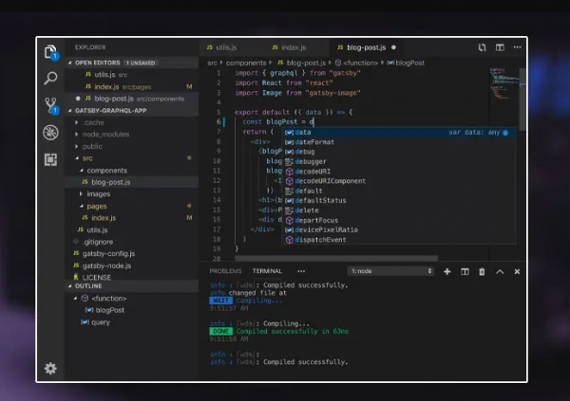Click the code minimap preview
Screen dimensions: 570x401
click(x=503, y=84)
